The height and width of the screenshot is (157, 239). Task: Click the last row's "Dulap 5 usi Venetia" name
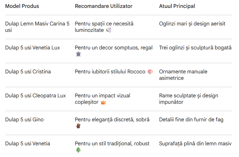coord(28,144)
